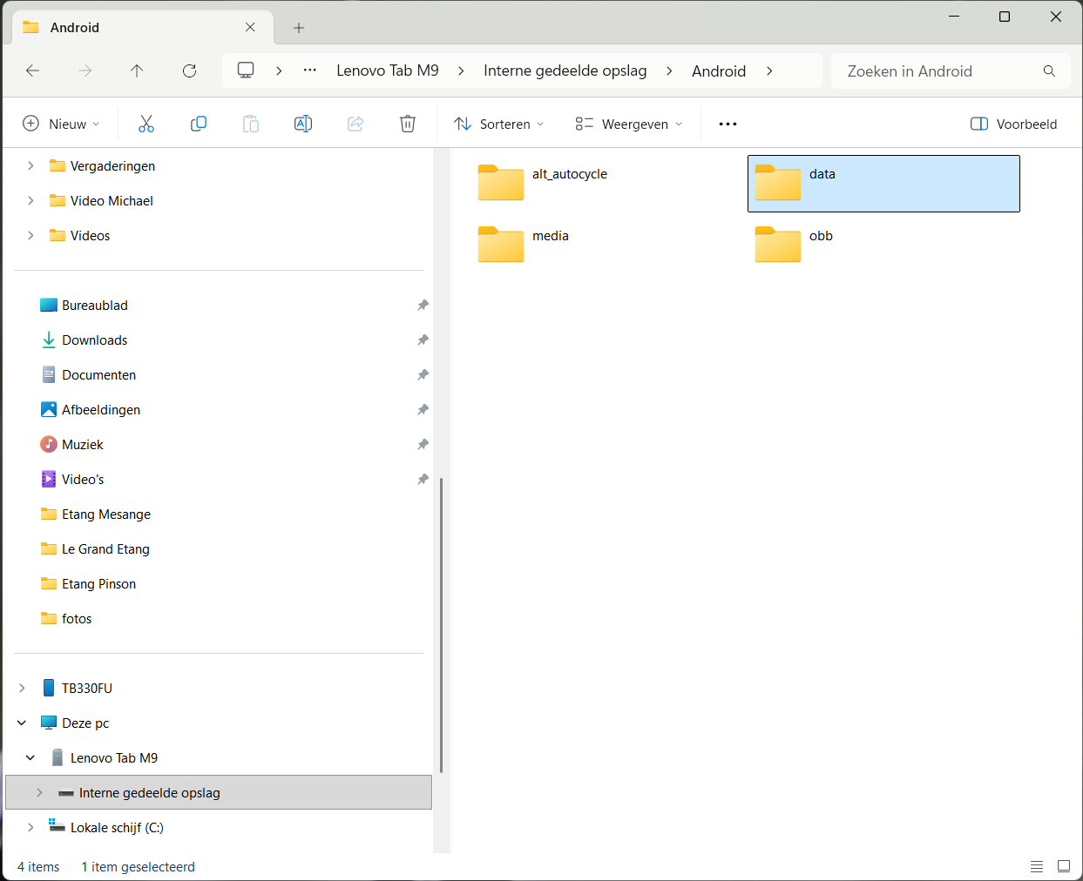
Task: Switch to large icons view in status bar
Action: pyautogui.click(x=1064, y=866)
